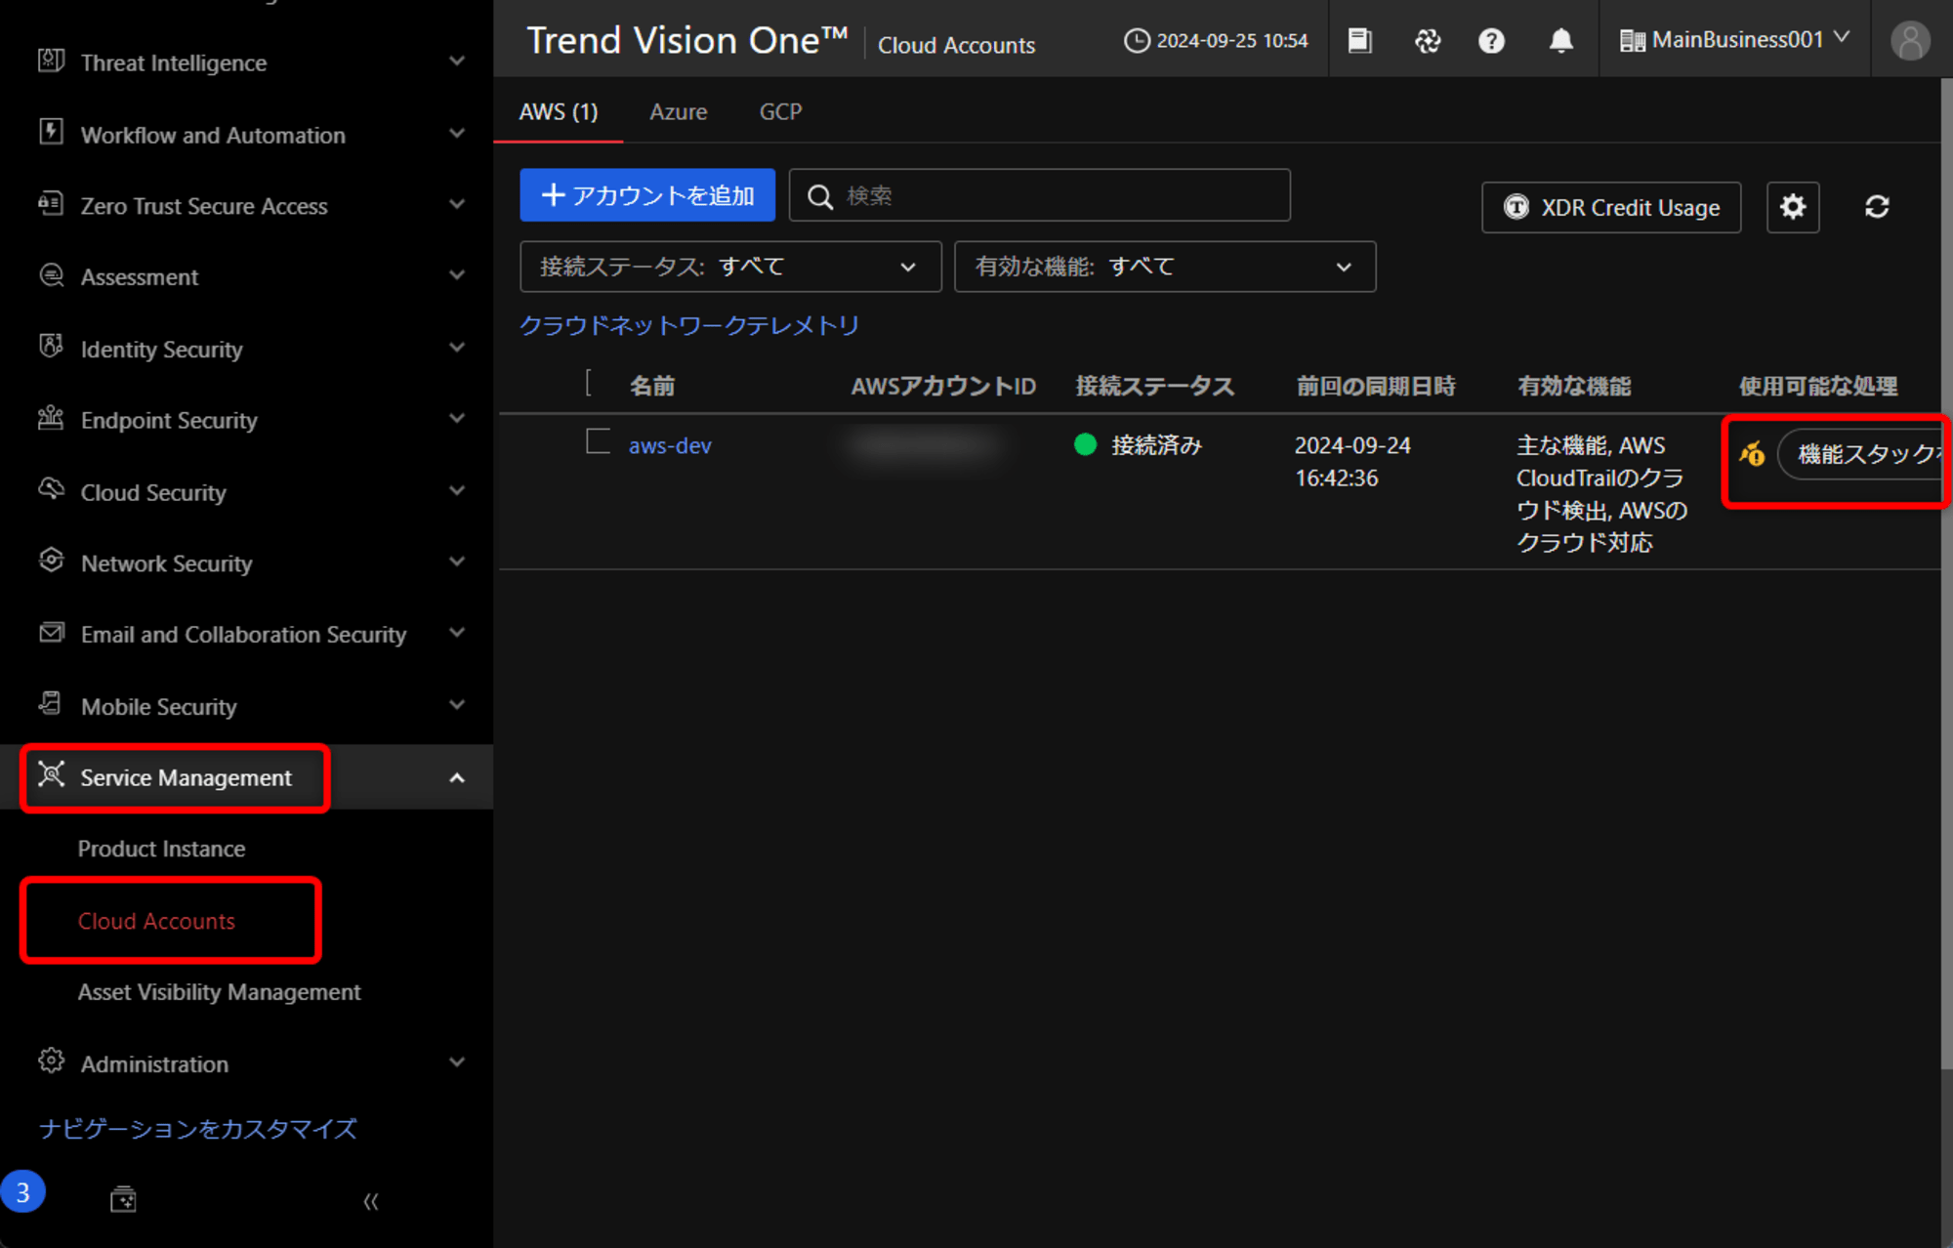The height and width of the screenshot is (1248, 1953).
Task: Click the calendar icon at sidebar bottom
Action: (123, 1199)
